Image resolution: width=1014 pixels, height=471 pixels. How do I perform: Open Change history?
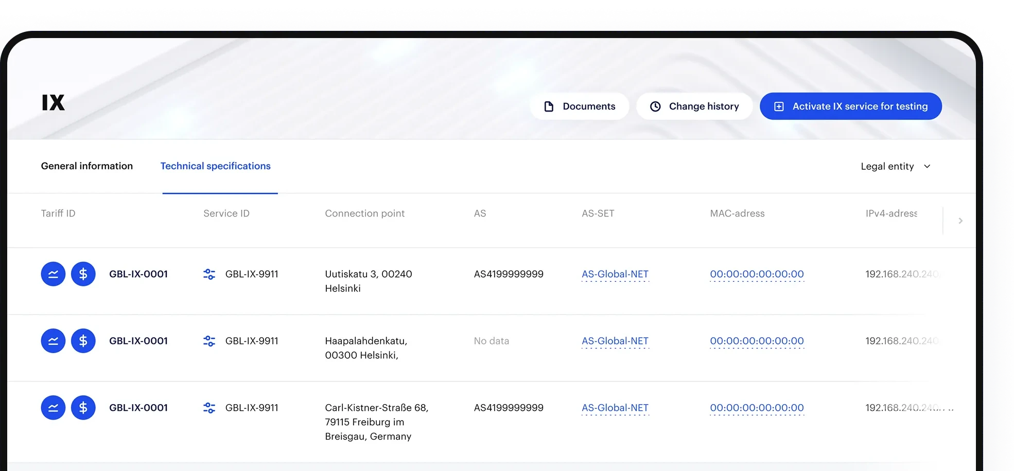[694, 106]
